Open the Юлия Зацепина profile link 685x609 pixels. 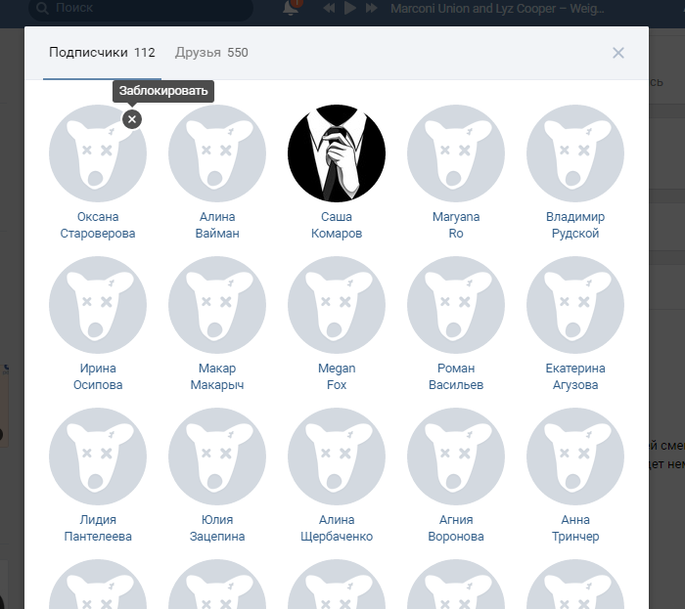click(217, 528)
